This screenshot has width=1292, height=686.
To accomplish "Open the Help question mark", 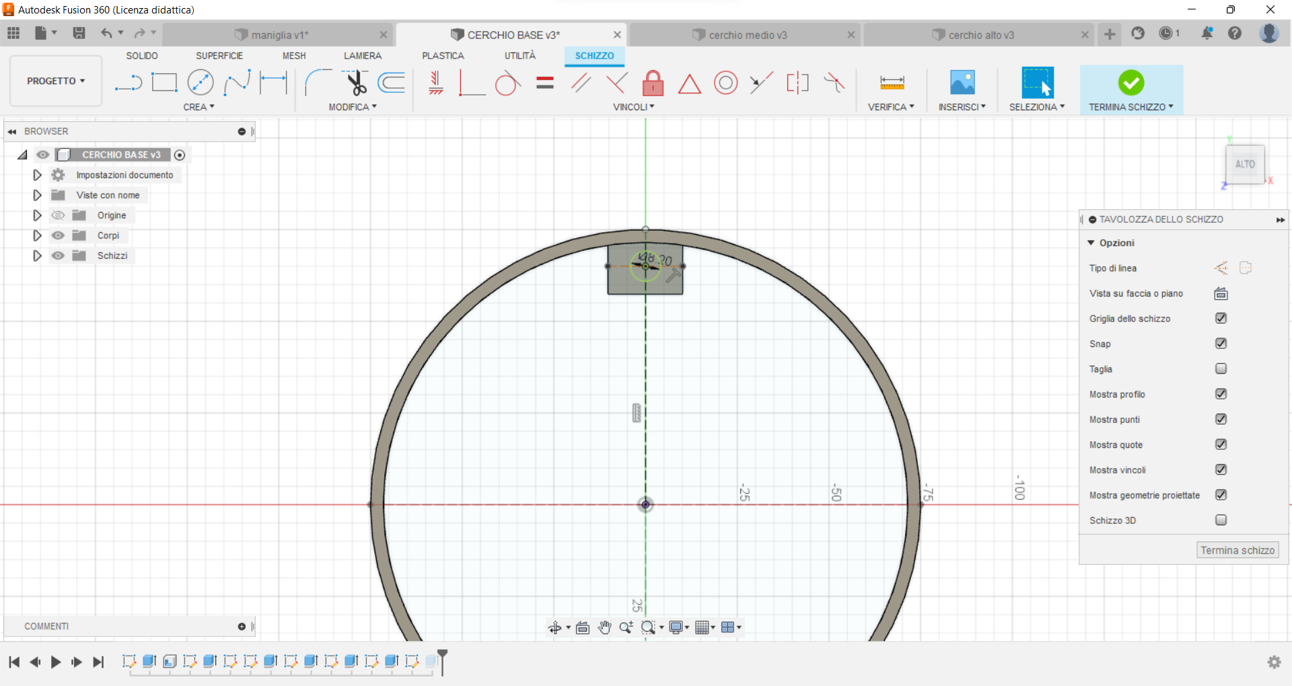I will pyautogui.click(x=1235, y=33).
